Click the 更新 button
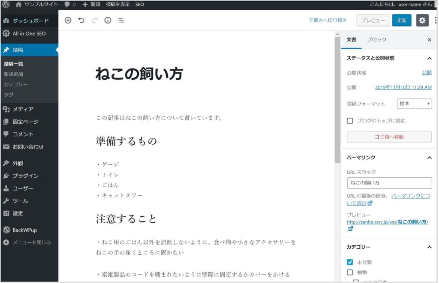The image size is (439, 283). click(x=402, y=20)
